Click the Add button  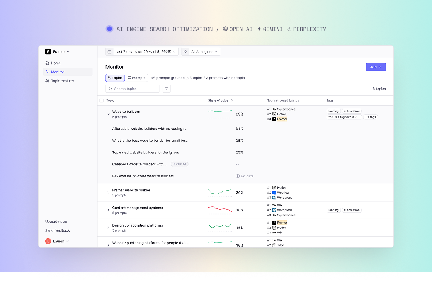(376, 67)
